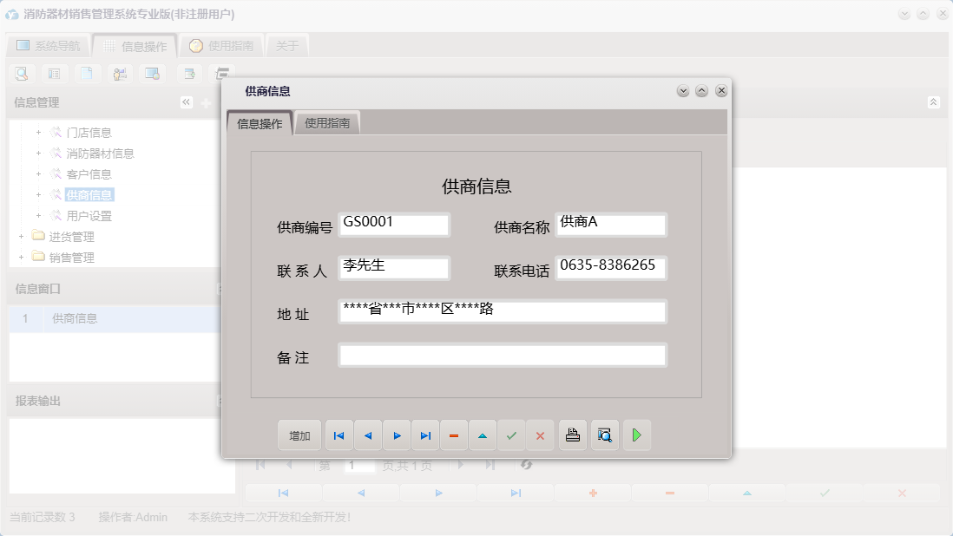
Task: Run the query with the green arrow icon
Action: (637, 435)
